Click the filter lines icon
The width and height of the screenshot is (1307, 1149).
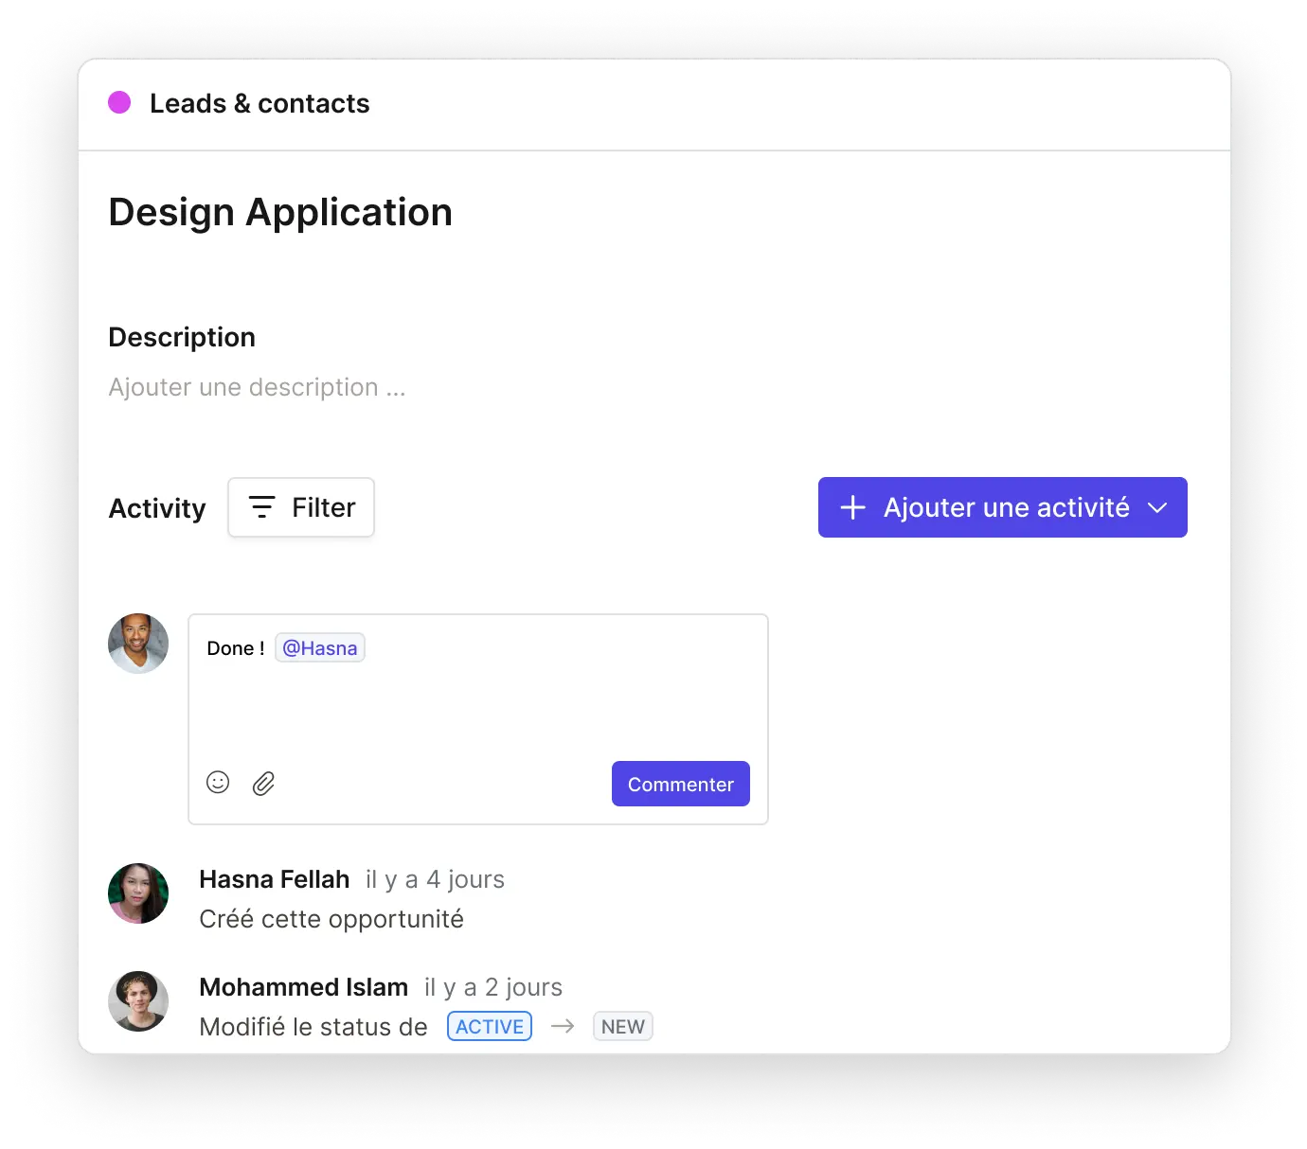(262, 507)
